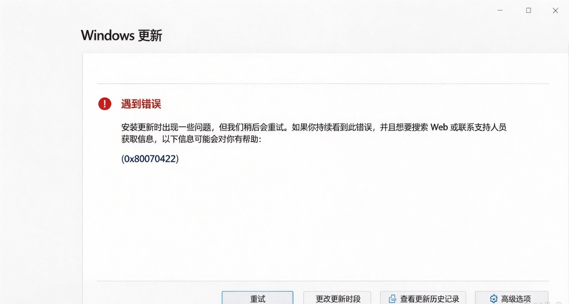Viewport: 569px width, 304px height.
Task: Open 更改更新时段 settings
Action: pyautogui.click(x=337, y=298)
